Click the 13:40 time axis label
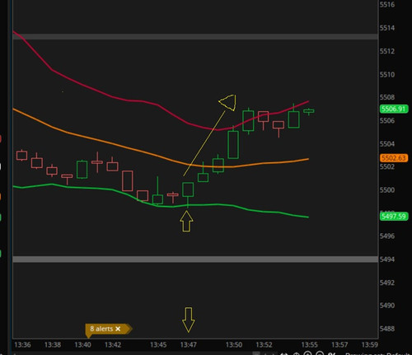This screenshot has width=412, height=355. pyautogui.click(x=82, y=344)
